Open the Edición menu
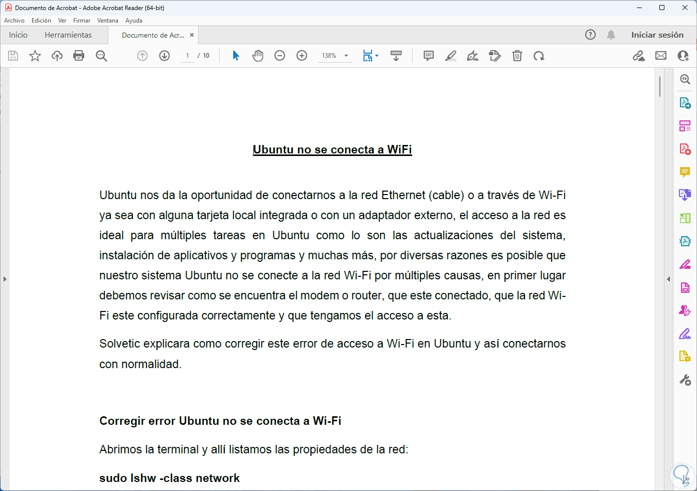This screenshot has width=697, height=491. point(41,21)
